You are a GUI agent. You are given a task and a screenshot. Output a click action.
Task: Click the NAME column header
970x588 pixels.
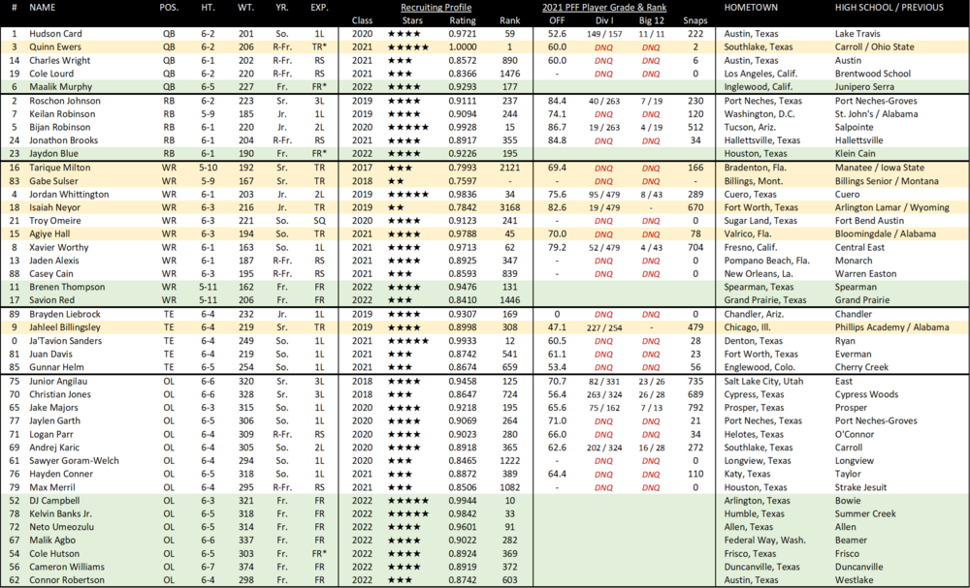click(x=43, y=7)
